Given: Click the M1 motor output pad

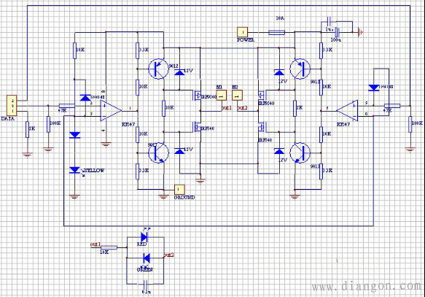Looking at the screenshot, I should pos(221,95).
